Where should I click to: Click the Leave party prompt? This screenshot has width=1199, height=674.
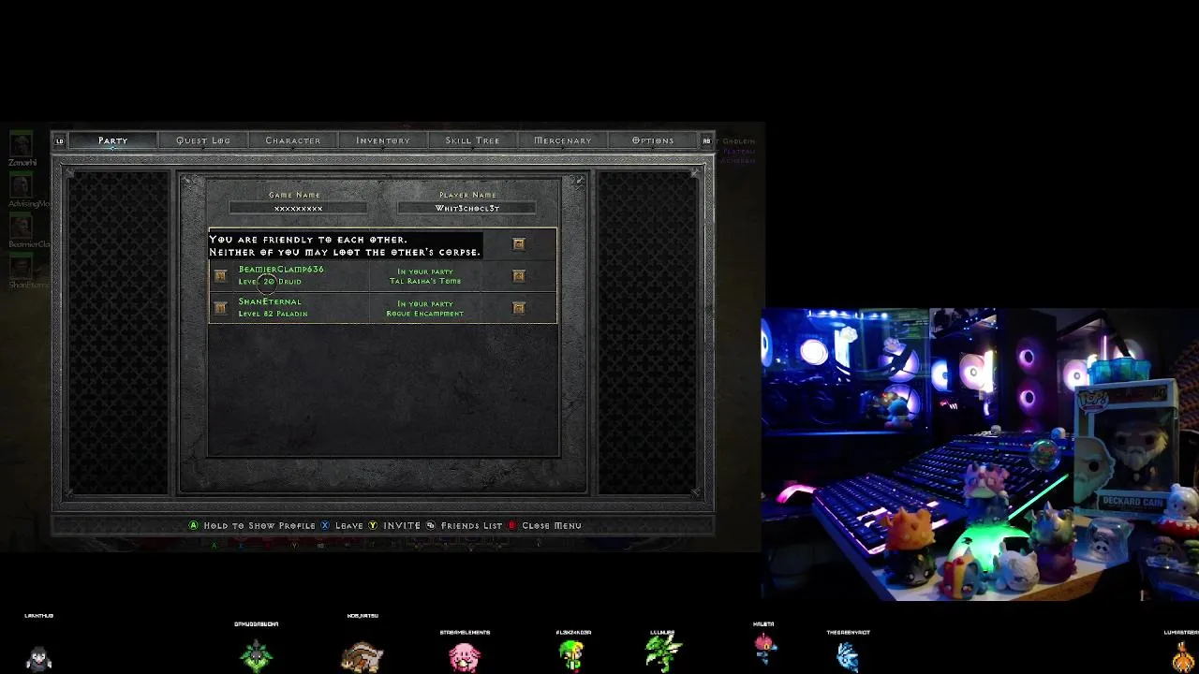[x=349, y=526]
